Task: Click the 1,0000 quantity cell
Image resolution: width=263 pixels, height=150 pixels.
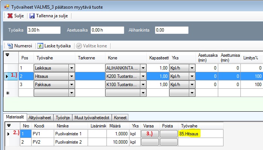Action: [x=118, y=134]
